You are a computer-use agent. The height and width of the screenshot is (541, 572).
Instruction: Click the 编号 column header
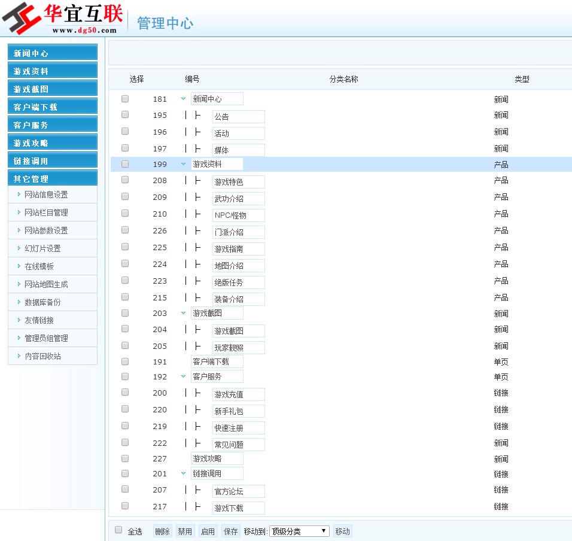pyautogui.click(x=192, y=79)
